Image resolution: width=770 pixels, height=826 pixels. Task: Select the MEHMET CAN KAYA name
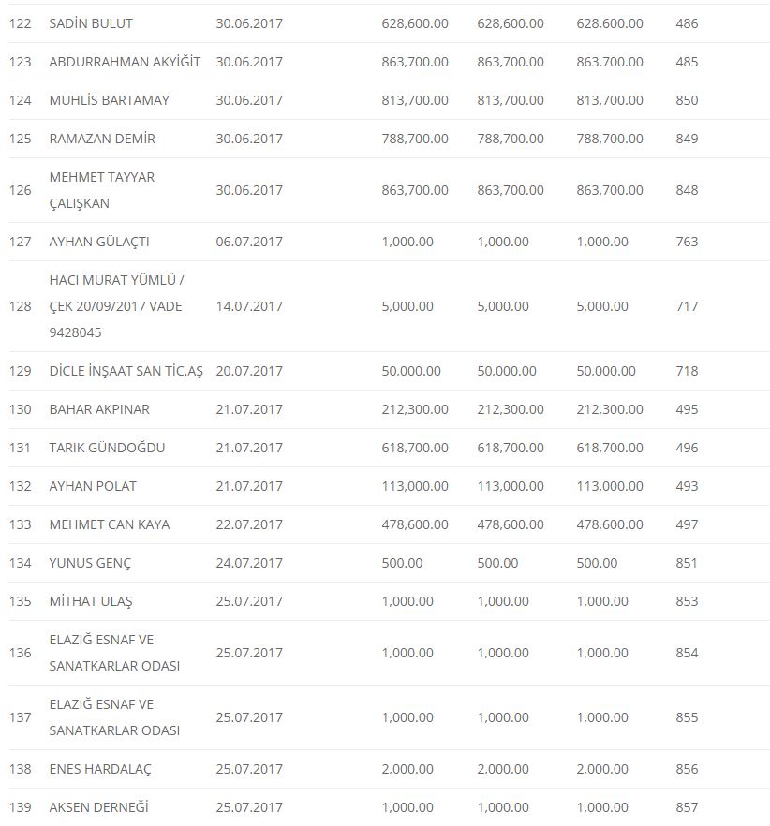click(110, 524)
